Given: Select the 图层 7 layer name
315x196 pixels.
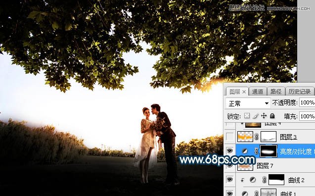Looking at the screenshot, I should coord(265,166).
